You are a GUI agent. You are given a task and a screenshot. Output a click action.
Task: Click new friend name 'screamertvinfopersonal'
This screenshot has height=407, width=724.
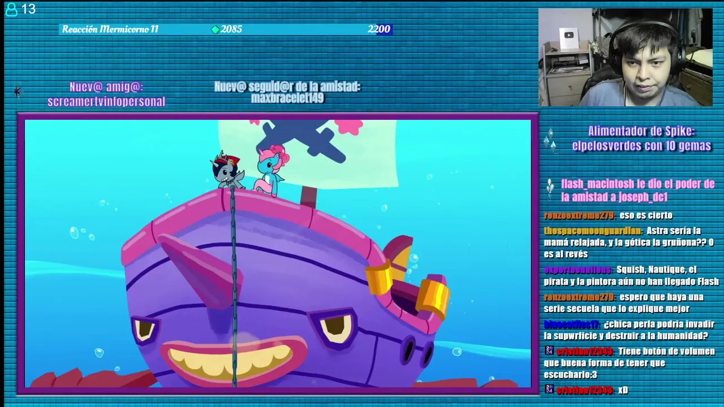point(106,102)
